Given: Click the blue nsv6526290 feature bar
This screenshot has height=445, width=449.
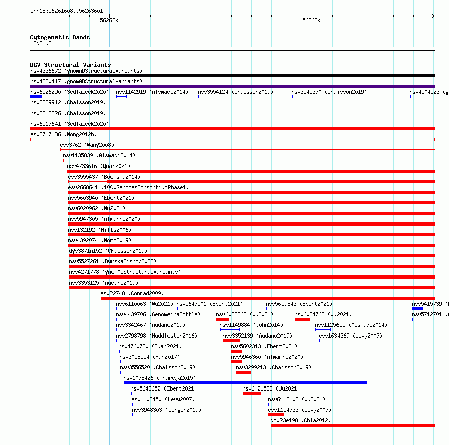Looking at the screenshot, I should tap(36, 97).
